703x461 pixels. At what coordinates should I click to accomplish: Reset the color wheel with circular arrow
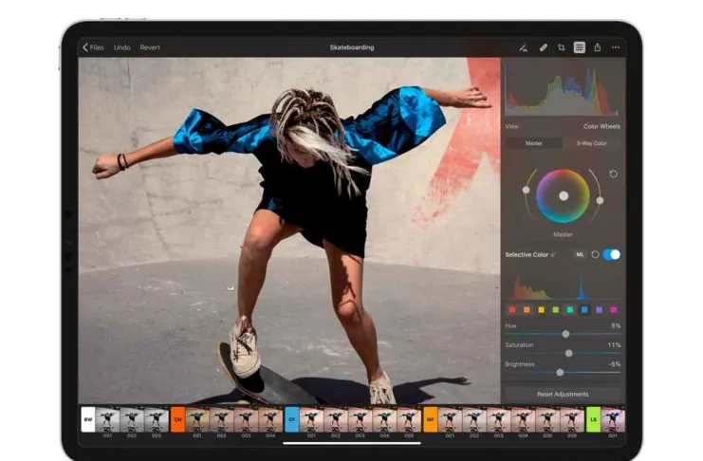614,175
